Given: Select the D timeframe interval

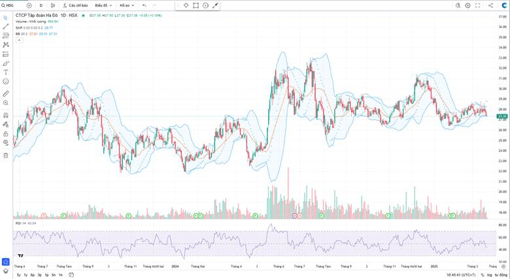Looking at the screenshot, I should click(41, 5).
